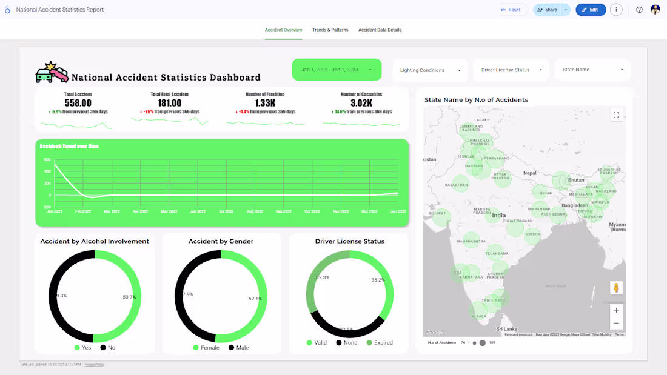Open the user account avatar
The width and height of the screenshot is (667, 375).
(x=655, y=10)
